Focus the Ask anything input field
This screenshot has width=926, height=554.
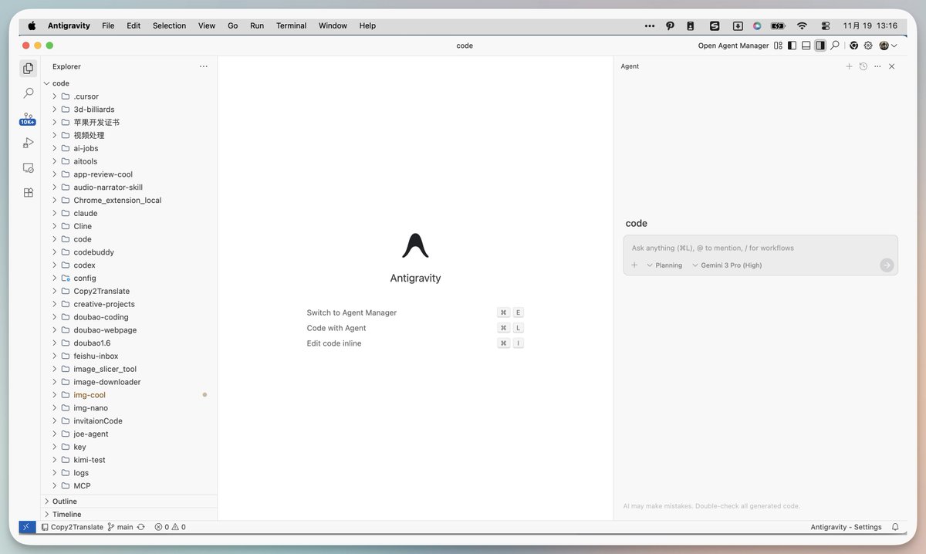(x=760, y=248)
